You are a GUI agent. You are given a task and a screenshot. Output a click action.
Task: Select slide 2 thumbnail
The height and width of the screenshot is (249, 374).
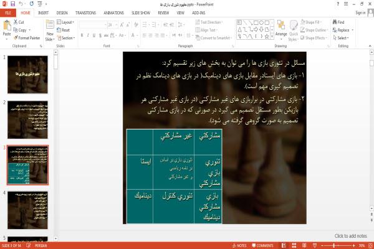coord(27,120)
